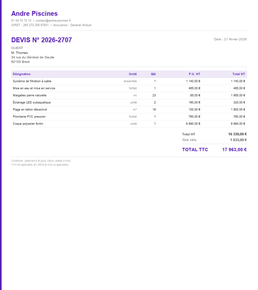258x290 pixels.
Task: Select the Coque polyester 8x4m row
Action: (x=129, y=124)
